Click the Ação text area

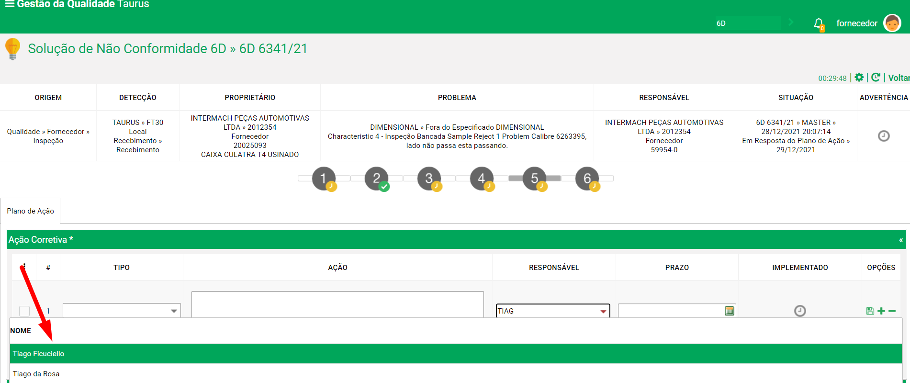coord(337,304)
